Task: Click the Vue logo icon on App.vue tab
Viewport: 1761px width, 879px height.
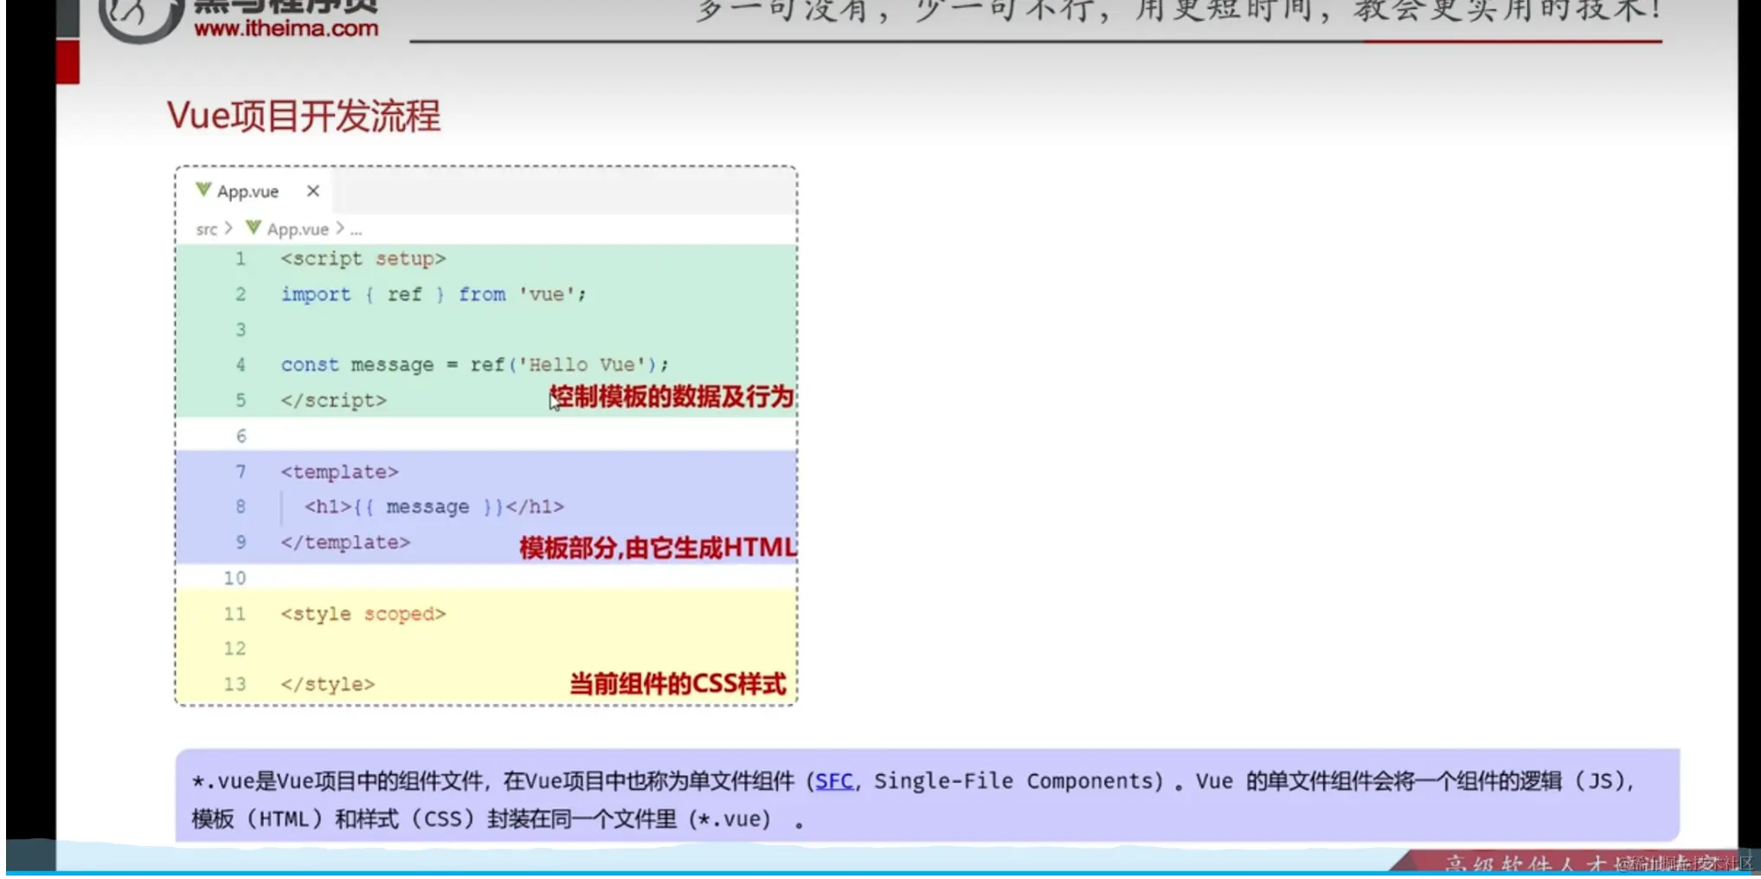Action: pyautogui.click(x=203, y=189)
